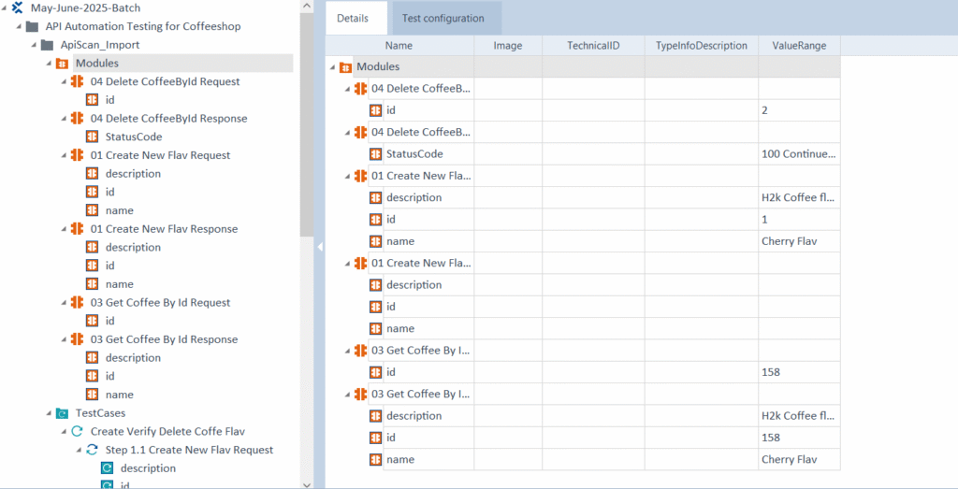958x489 pixels.
Task: Click the tree scrollbar up arrow
Action: 307,5
